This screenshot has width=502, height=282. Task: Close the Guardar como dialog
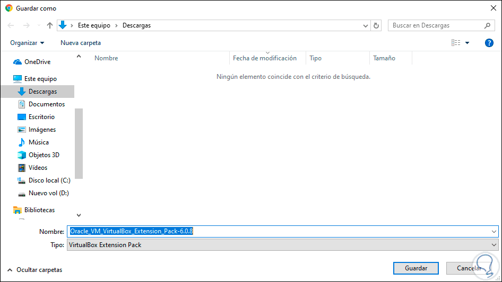click(494, 8)
